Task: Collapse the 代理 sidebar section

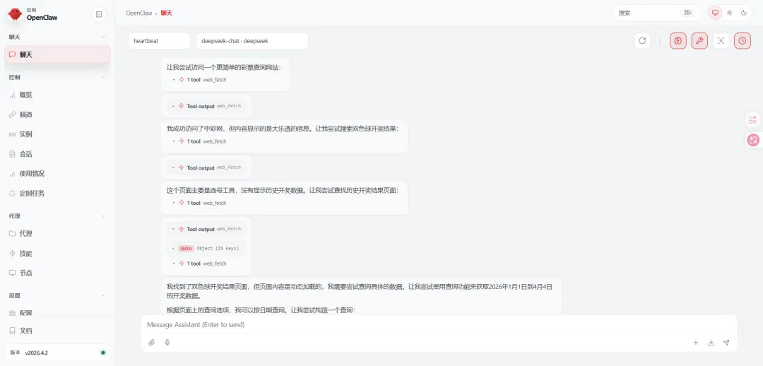Action: (102, 216)
